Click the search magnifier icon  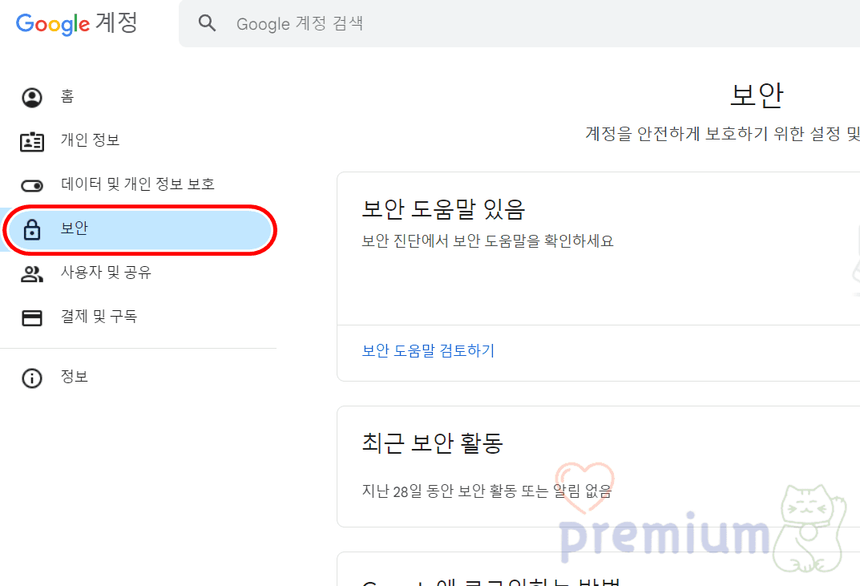[207, 23]
